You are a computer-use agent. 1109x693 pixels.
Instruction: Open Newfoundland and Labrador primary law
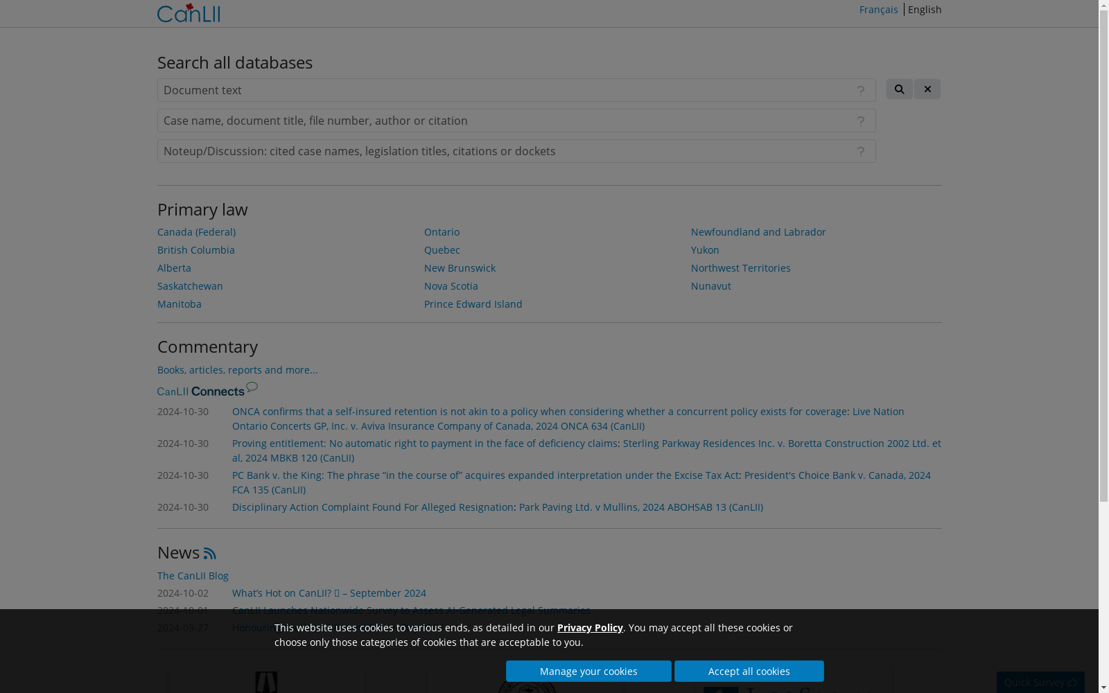(x=758, y=232)
